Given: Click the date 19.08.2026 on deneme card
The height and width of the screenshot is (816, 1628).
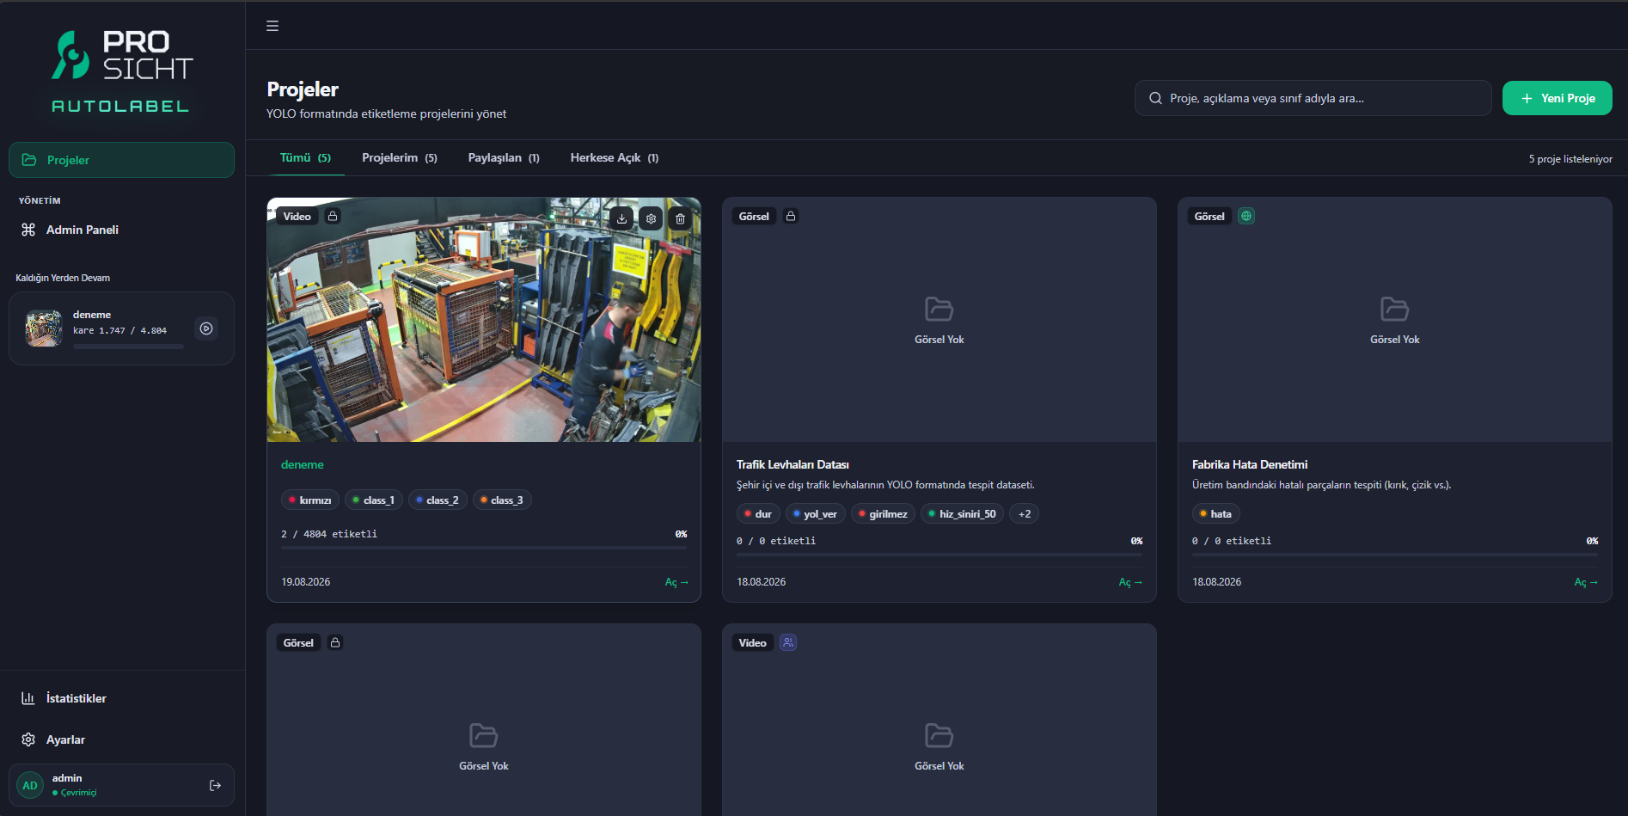Looking at the screenshot, I should (x=306, y=582).
